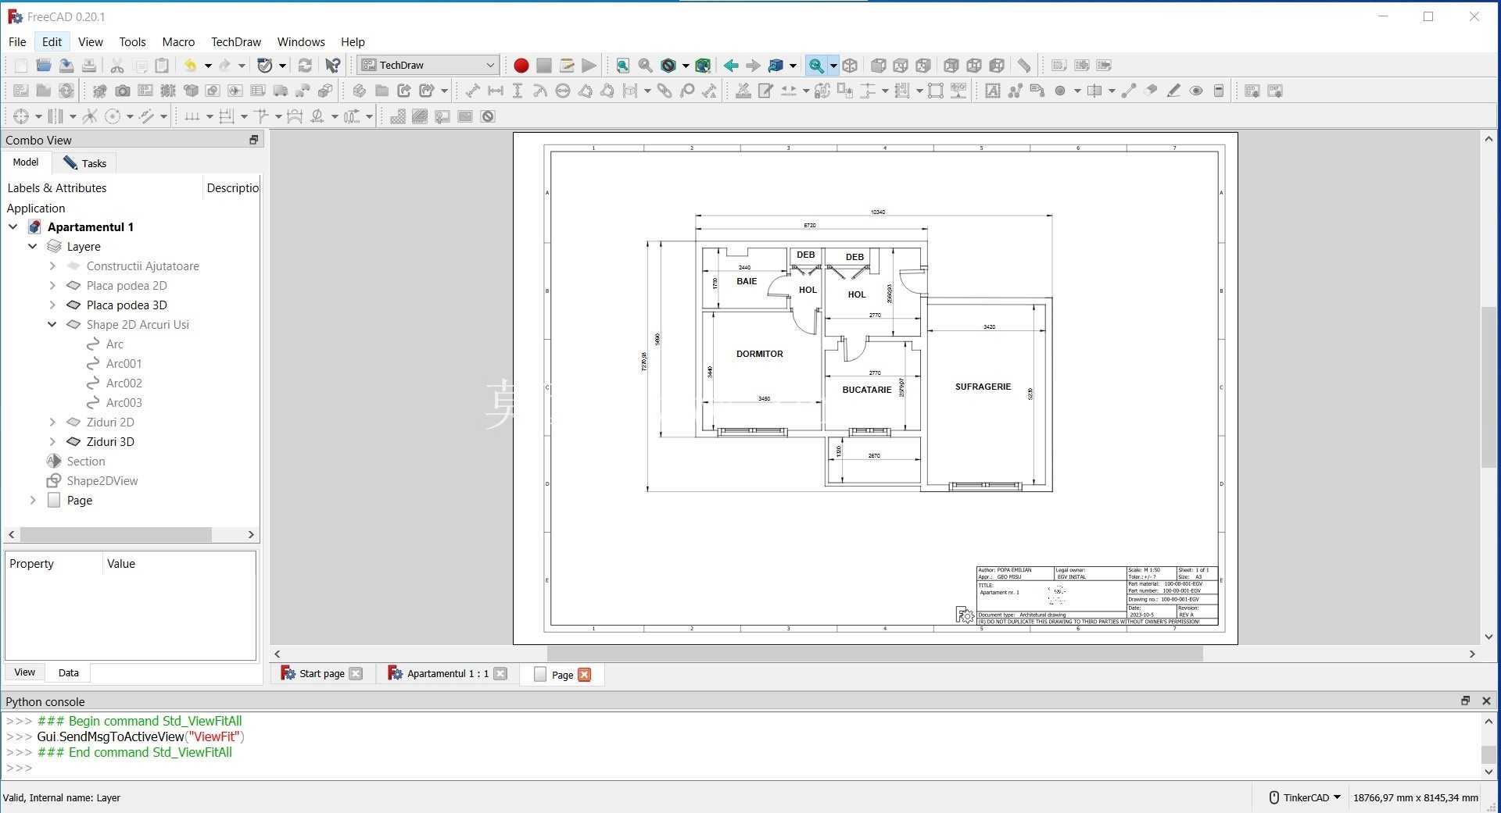The width and height of the screenshot is (1501, 813).
Task: Open the draw style dropdown arrow
Action: (x=686, y=66)
